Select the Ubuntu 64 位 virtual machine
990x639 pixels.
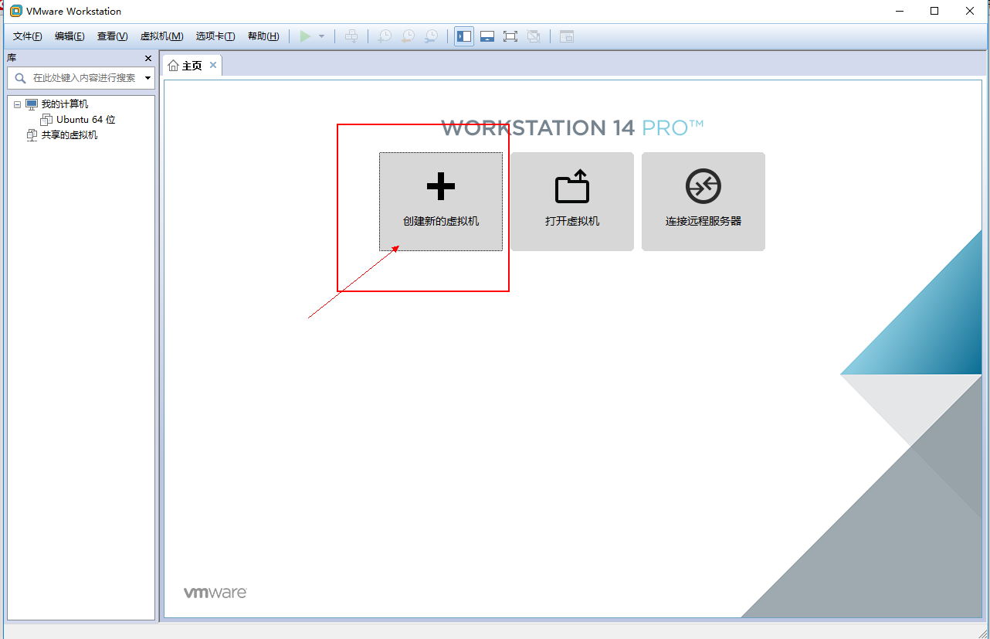point(86,120)
